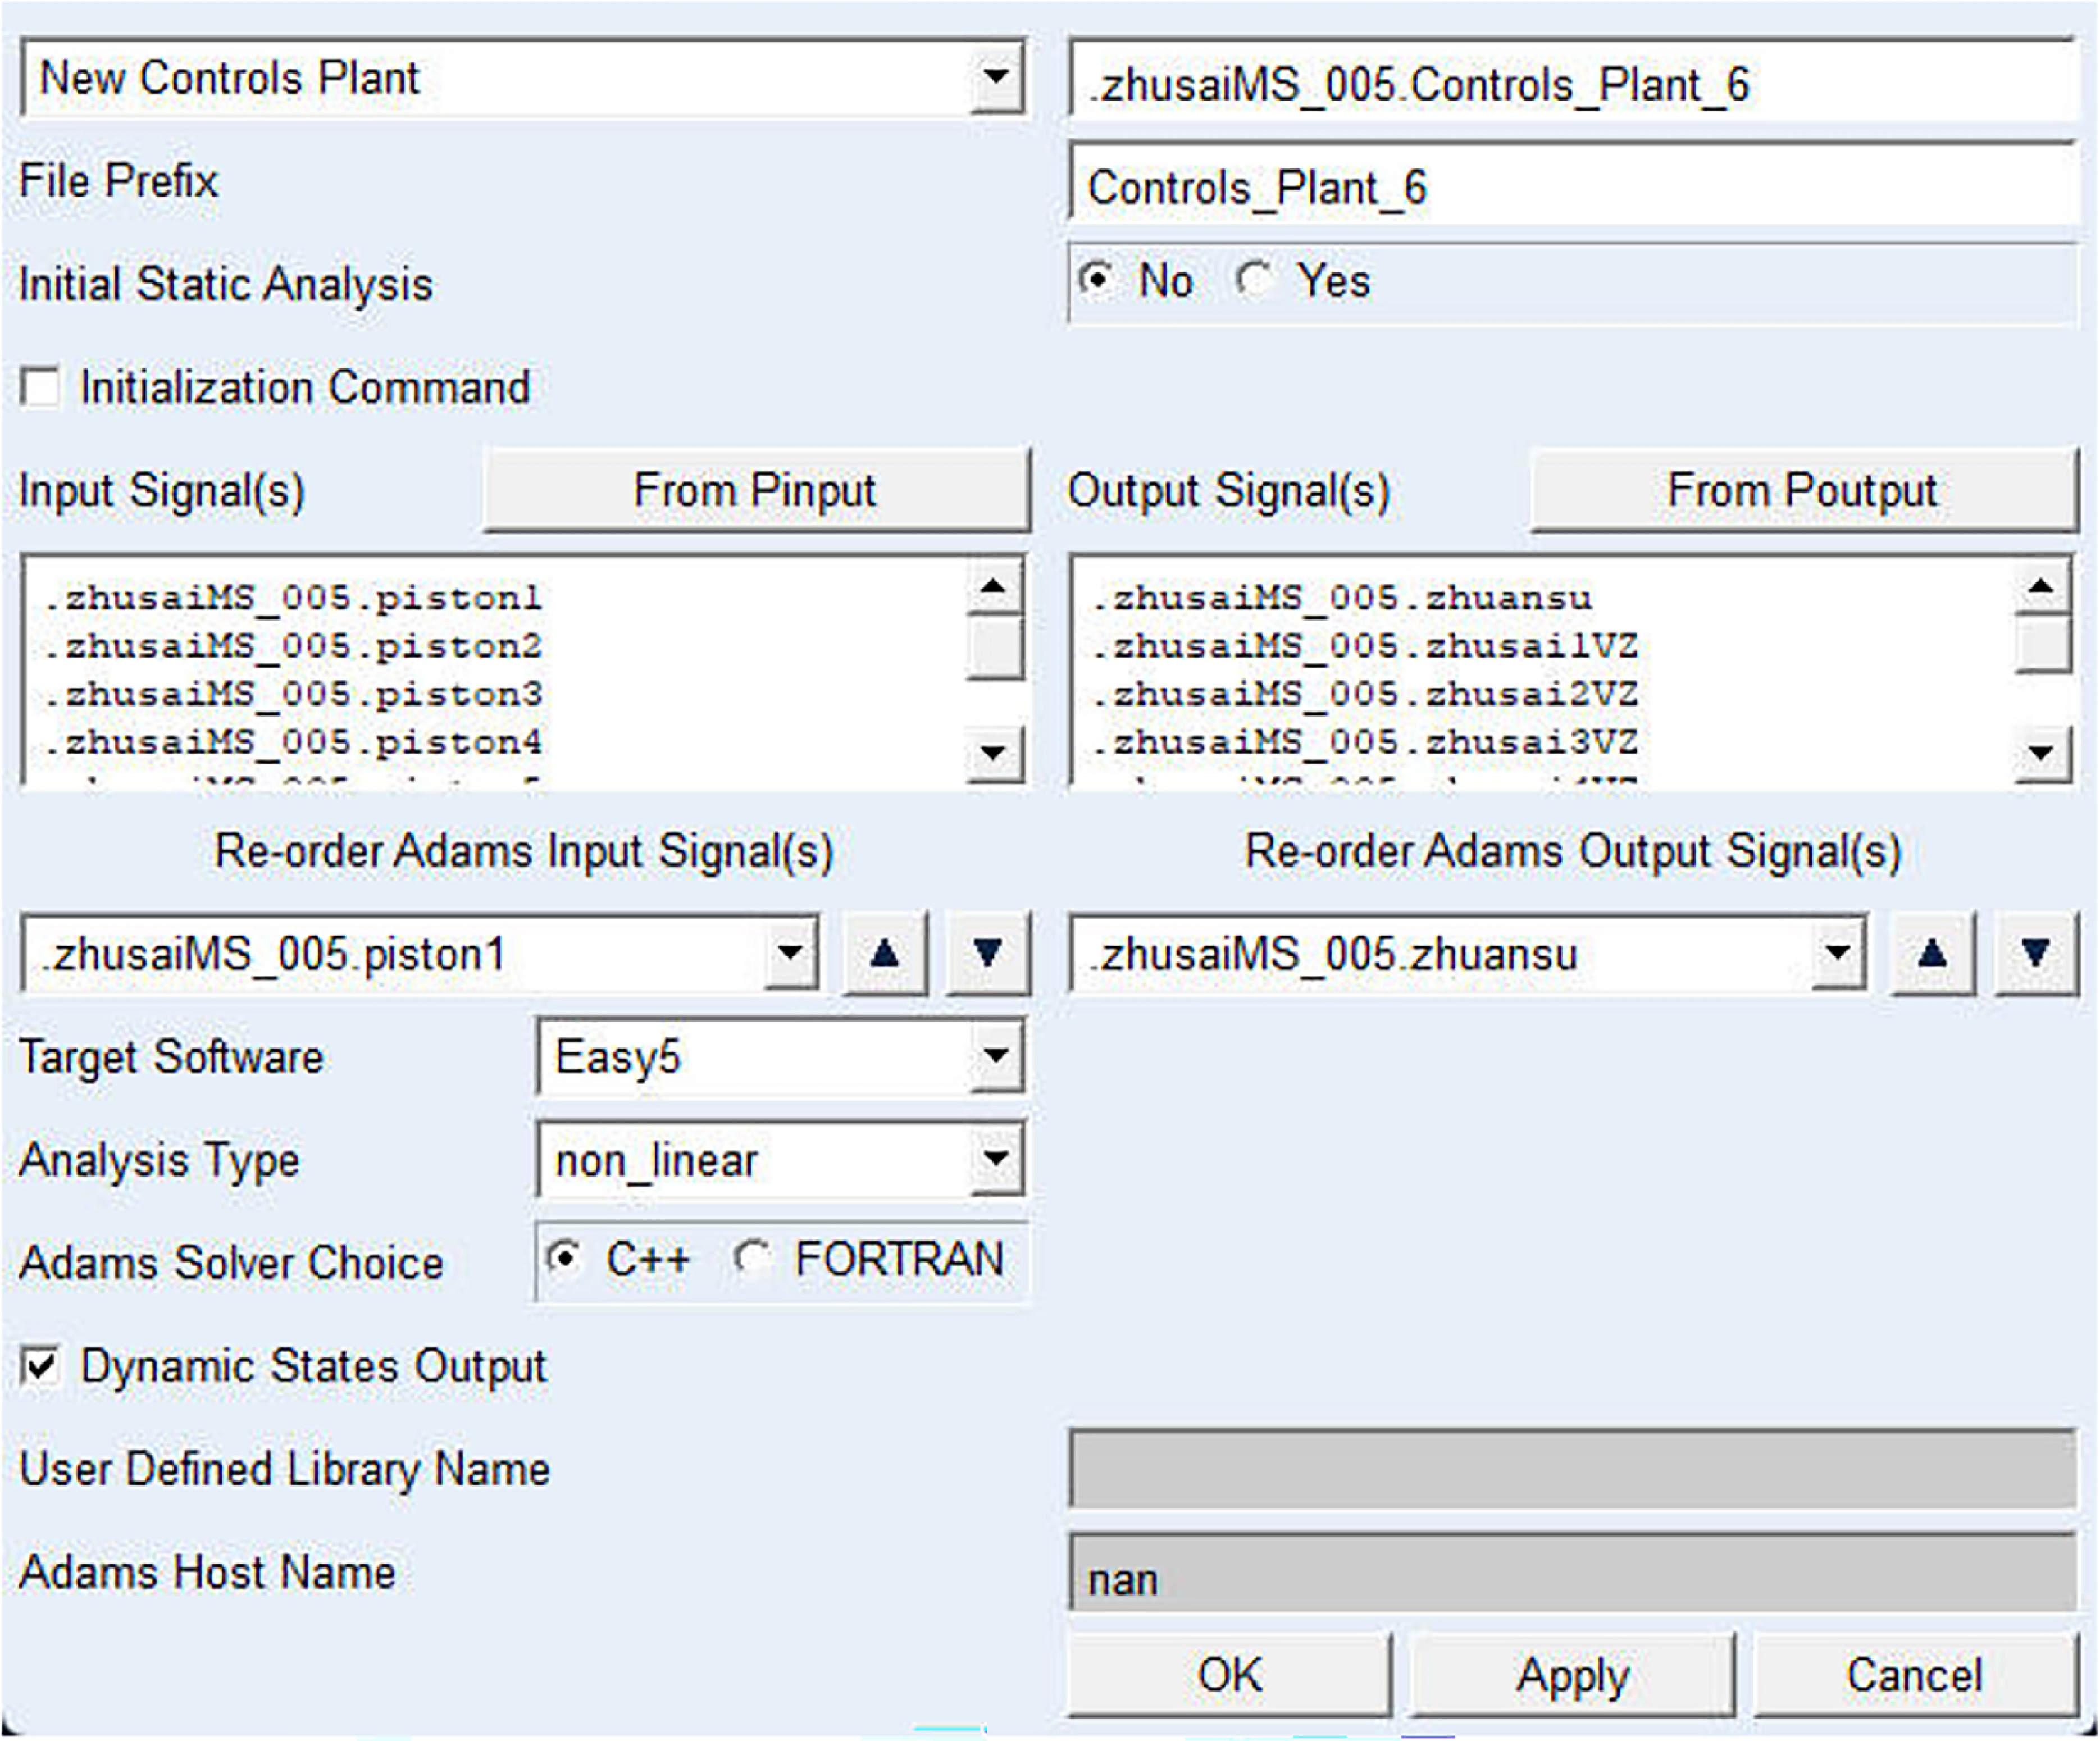Open the Analysis Type non_linear dropdown
Image resolution: width=2100 pixels, height=1741 pixels.
[996, 1159]
